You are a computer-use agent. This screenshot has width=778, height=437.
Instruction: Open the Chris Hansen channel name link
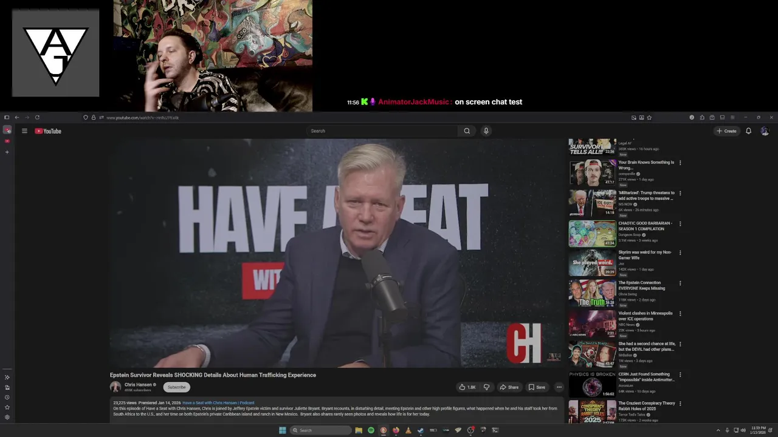[138, 385]
